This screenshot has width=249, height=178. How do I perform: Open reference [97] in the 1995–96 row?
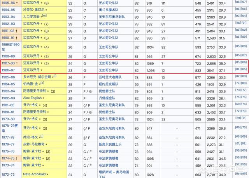244,2
